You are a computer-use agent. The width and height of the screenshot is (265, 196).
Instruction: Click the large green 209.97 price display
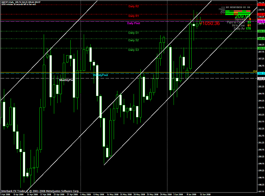(x=243, y=16)
